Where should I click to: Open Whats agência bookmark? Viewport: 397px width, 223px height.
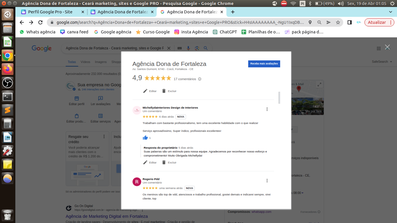pos(37,32)
